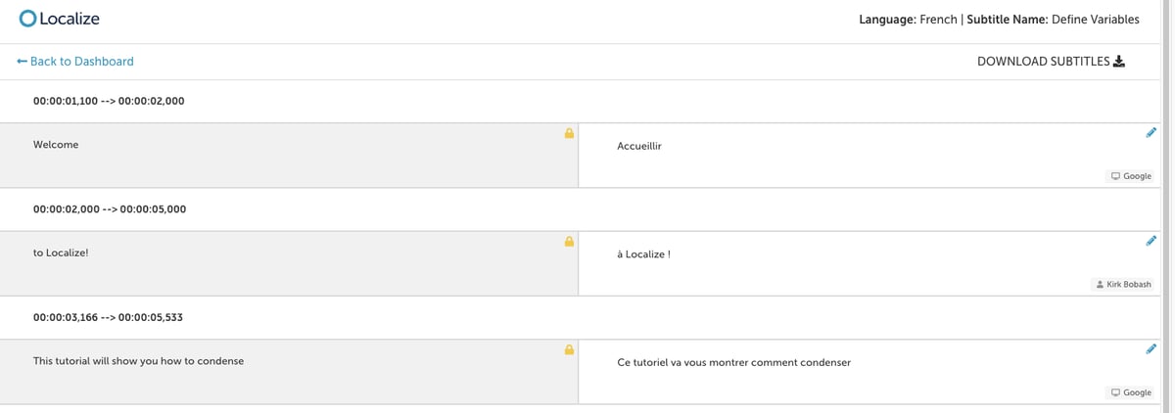Select the 'Accueillir' translation text field
Screen dimensions: 1175x413
click(x=869, y=156)
